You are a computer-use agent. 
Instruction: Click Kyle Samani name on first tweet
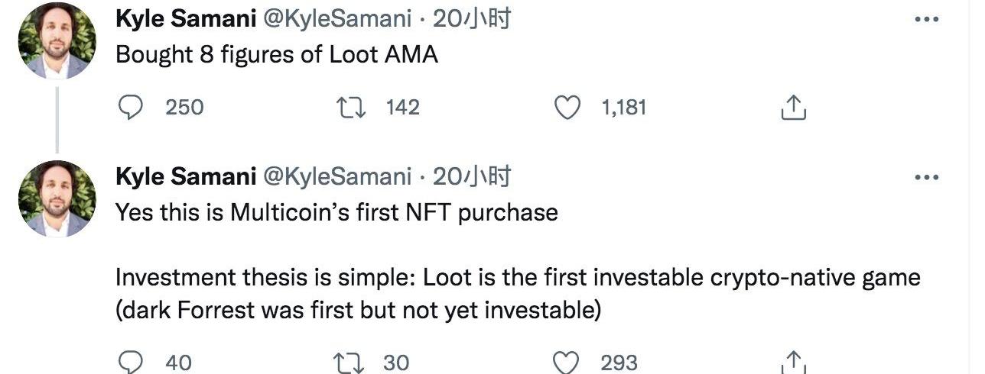(x=186, y=19)
